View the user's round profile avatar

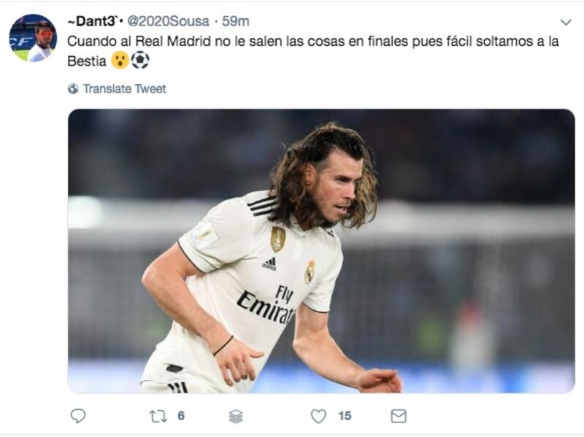pyautogui.click(x=33, y=38)
